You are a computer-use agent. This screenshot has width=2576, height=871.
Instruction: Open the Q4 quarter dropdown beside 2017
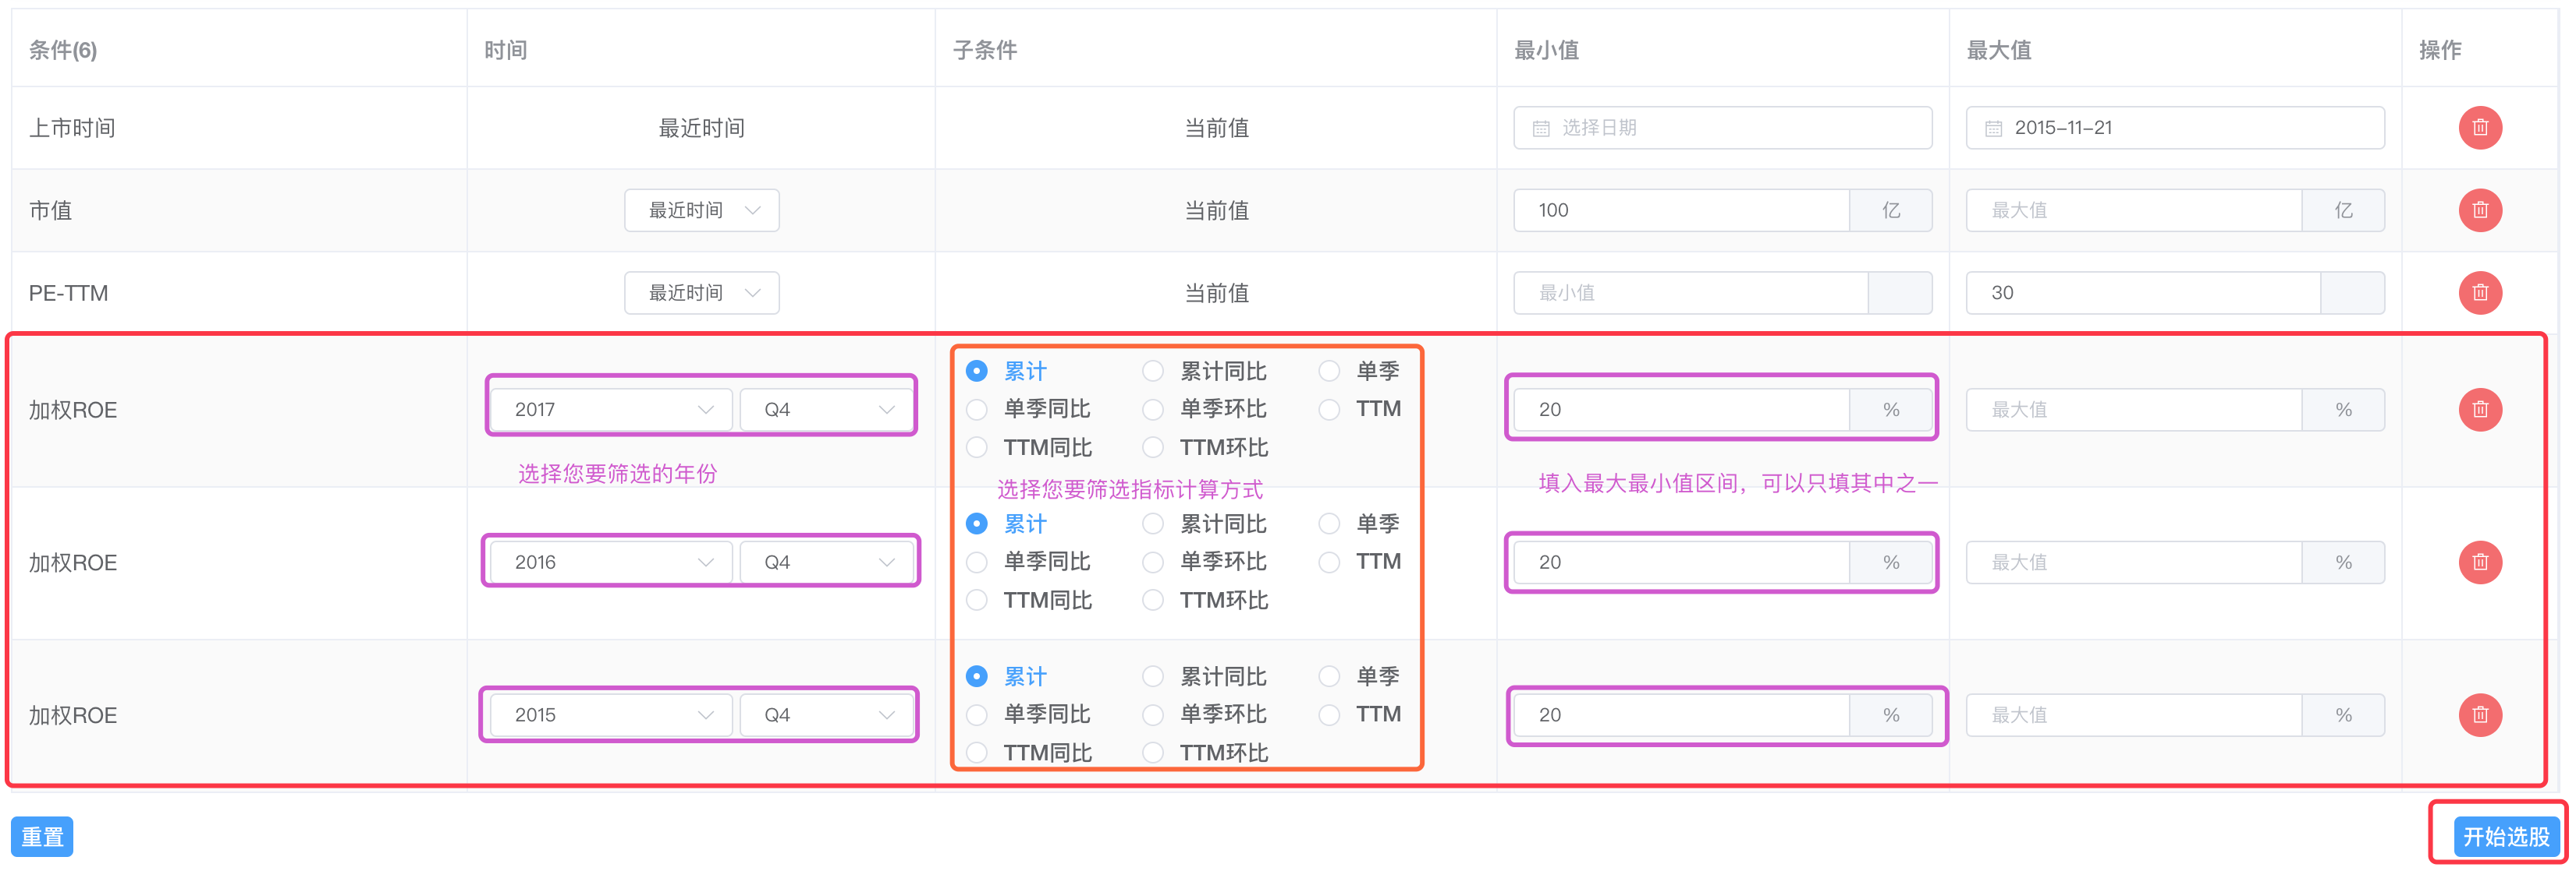coord(826,410)
